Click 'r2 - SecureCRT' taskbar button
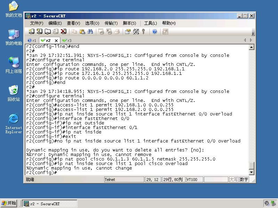This screenshot has width=278, height=208. click(50, 204)
